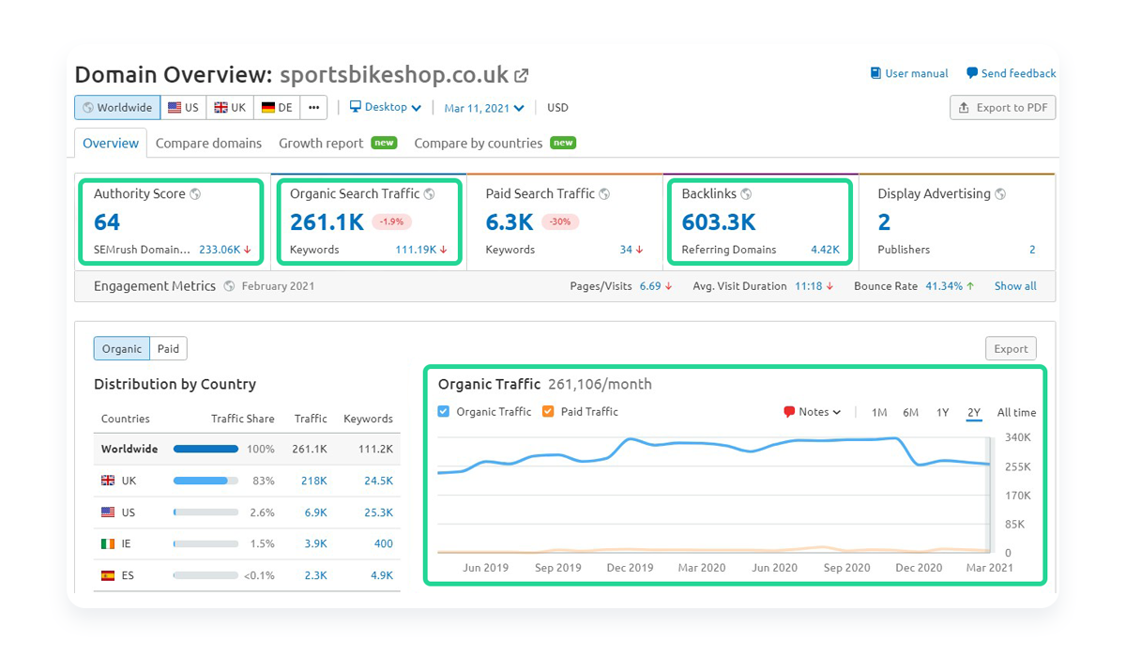Click the Export to PDF button
This screenshot has height=657, width=1126.
point(1003,108)
